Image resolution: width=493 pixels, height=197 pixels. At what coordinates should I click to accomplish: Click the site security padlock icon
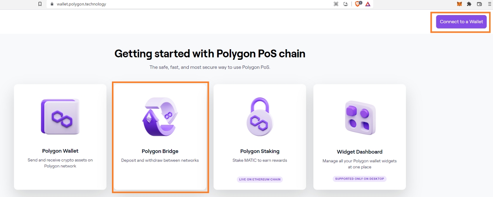click(52, 4)
